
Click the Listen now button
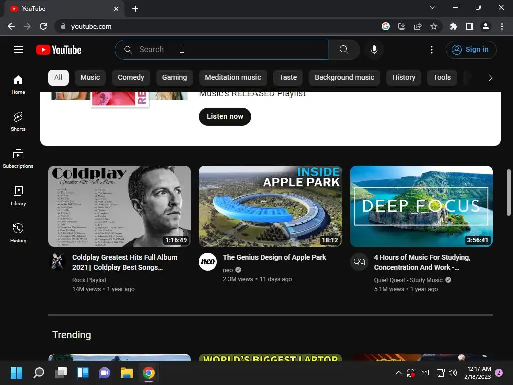point(225,116)
